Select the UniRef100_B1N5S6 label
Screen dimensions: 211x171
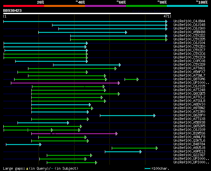(x=189, y=134)
